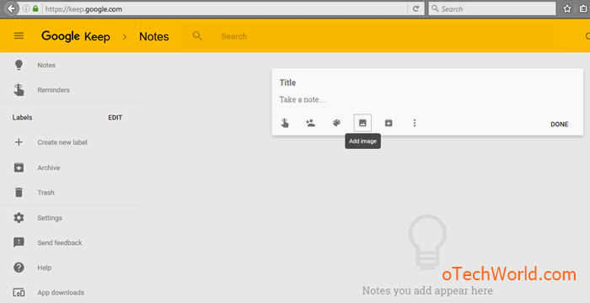
Task: Click the Reminders finger icon in sidebar
Action: [x=19, y=90]
